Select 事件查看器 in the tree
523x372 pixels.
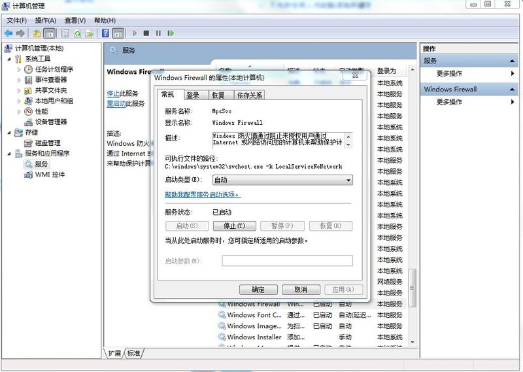point(50,80)
